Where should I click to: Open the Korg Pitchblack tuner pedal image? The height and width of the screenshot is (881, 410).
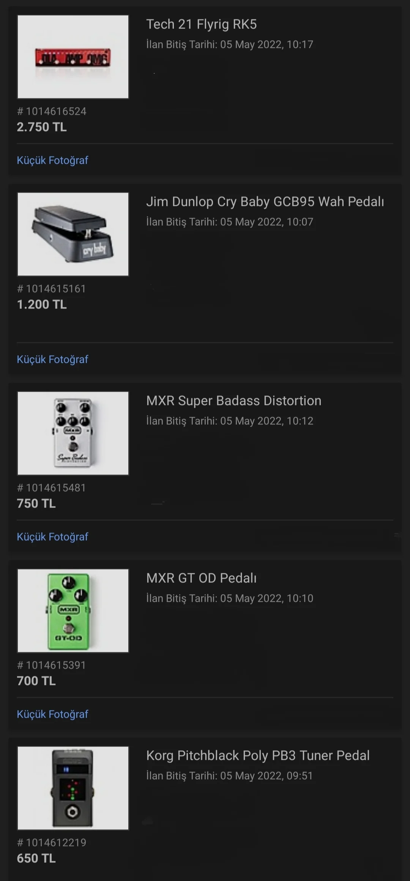(73, 788)
